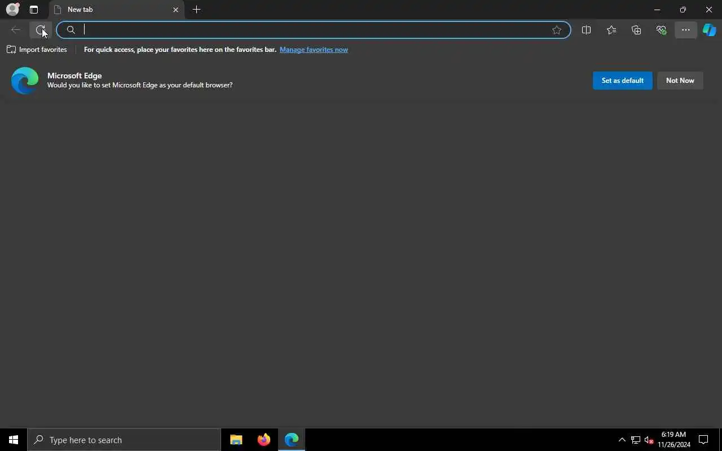Click the Microsoft Edge heading text

pos(74,76)
